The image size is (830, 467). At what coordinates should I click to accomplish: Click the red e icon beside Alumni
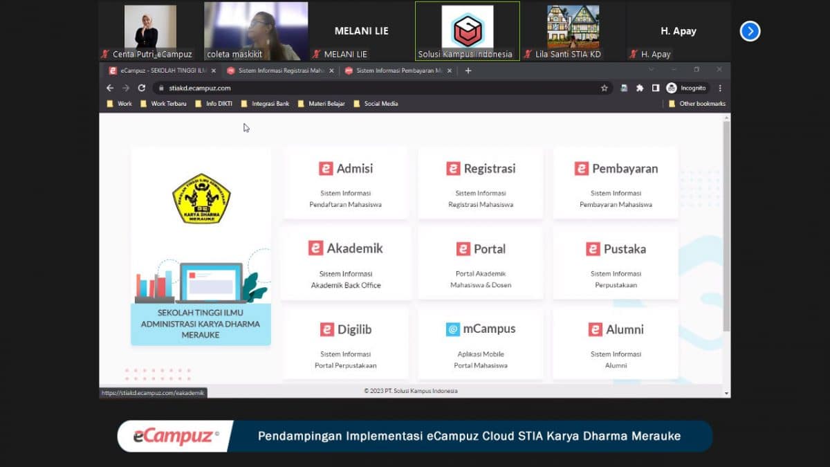[x=596, y=329]
